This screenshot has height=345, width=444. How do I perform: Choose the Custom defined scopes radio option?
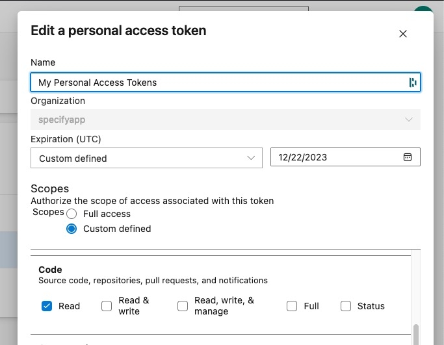pyautogui.click(x=72, y=229)
